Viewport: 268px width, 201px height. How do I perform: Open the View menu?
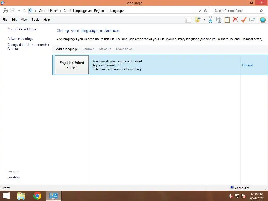pyautogui.click(x=24, y=20)
